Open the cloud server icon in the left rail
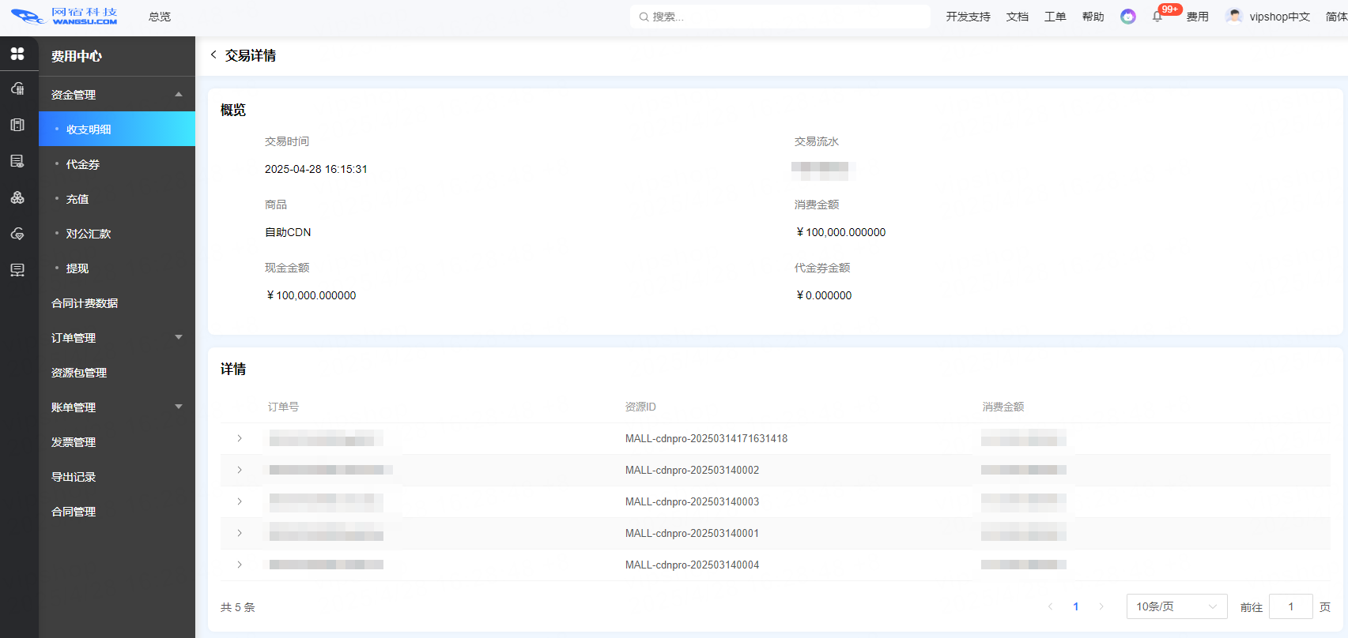The height and width of the screenshot is (638, 1348). pyautogui.click(x=17, y=88)
